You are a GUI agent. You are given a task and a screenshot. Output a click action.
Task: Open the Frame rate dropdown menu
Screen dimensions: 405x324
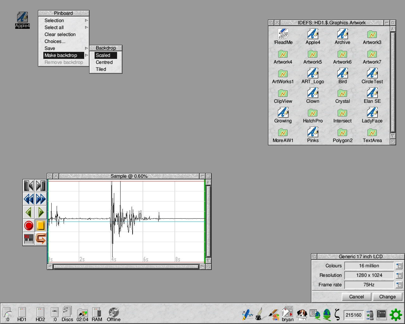coord(399,285)
